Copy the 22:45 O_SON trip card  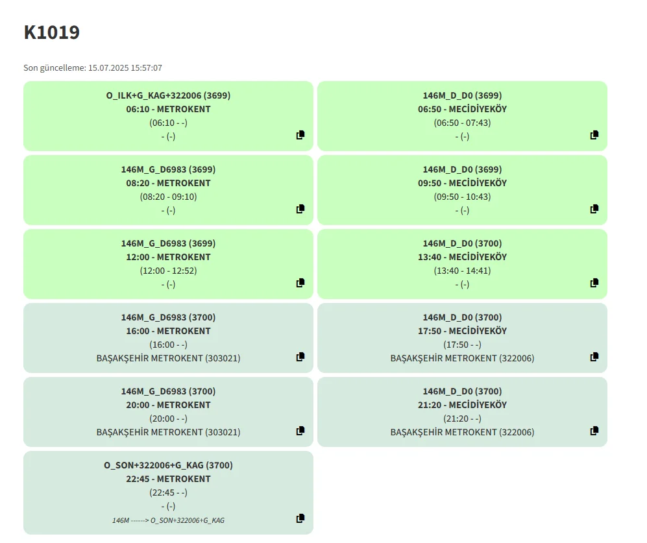[300, 518]
